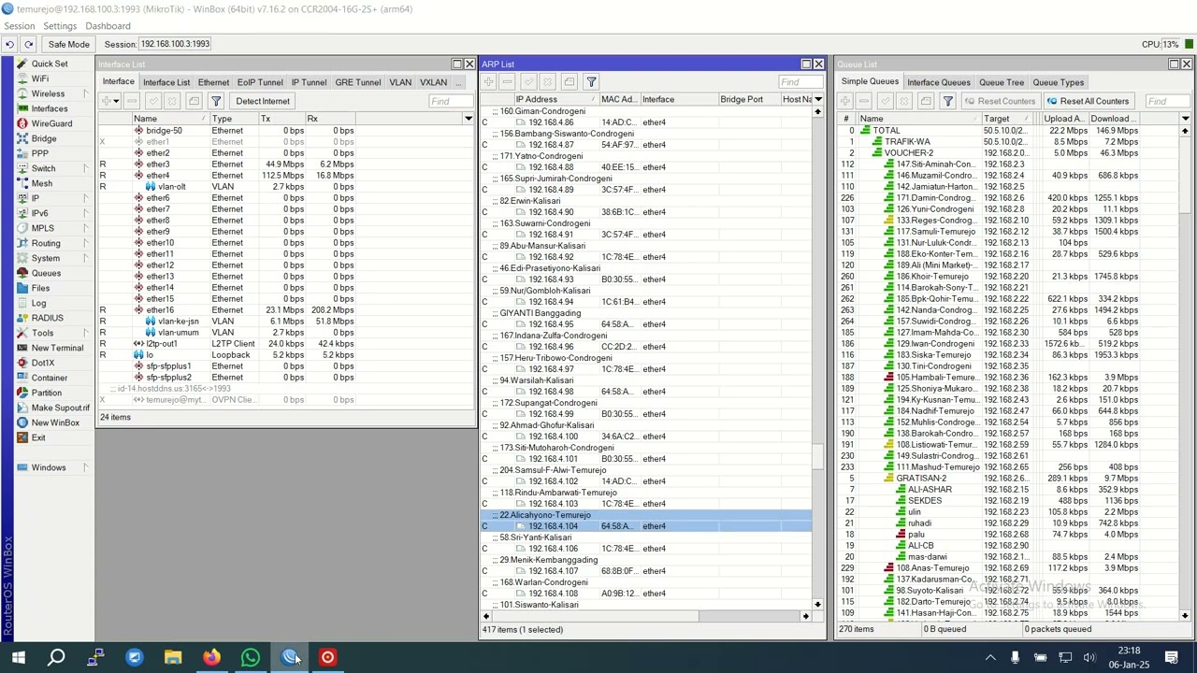Switch to the VLAN tab
This screenshot has width=1197, height=673.
(x=400, y=82)
